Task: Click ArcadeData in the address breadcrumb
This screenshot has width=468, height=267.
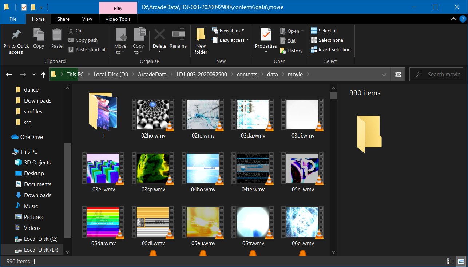Action: (x=152, y=75)
